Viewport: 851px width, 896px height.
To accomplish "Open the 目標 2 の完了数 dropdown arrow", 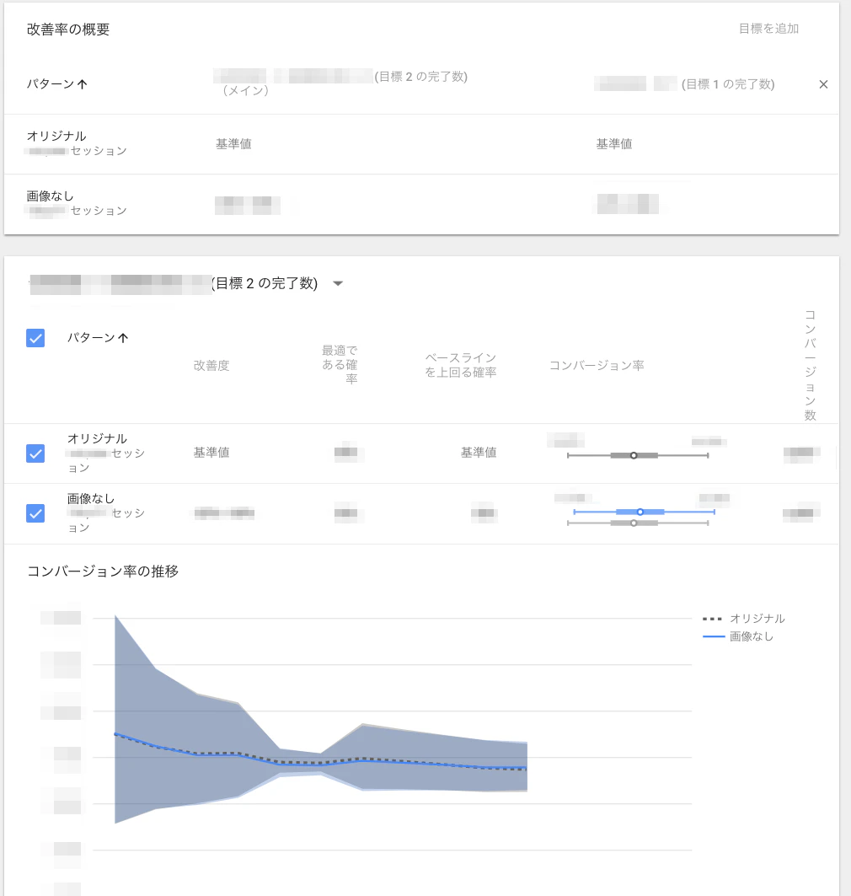I will pyautogui.click(x=338, y=283).
